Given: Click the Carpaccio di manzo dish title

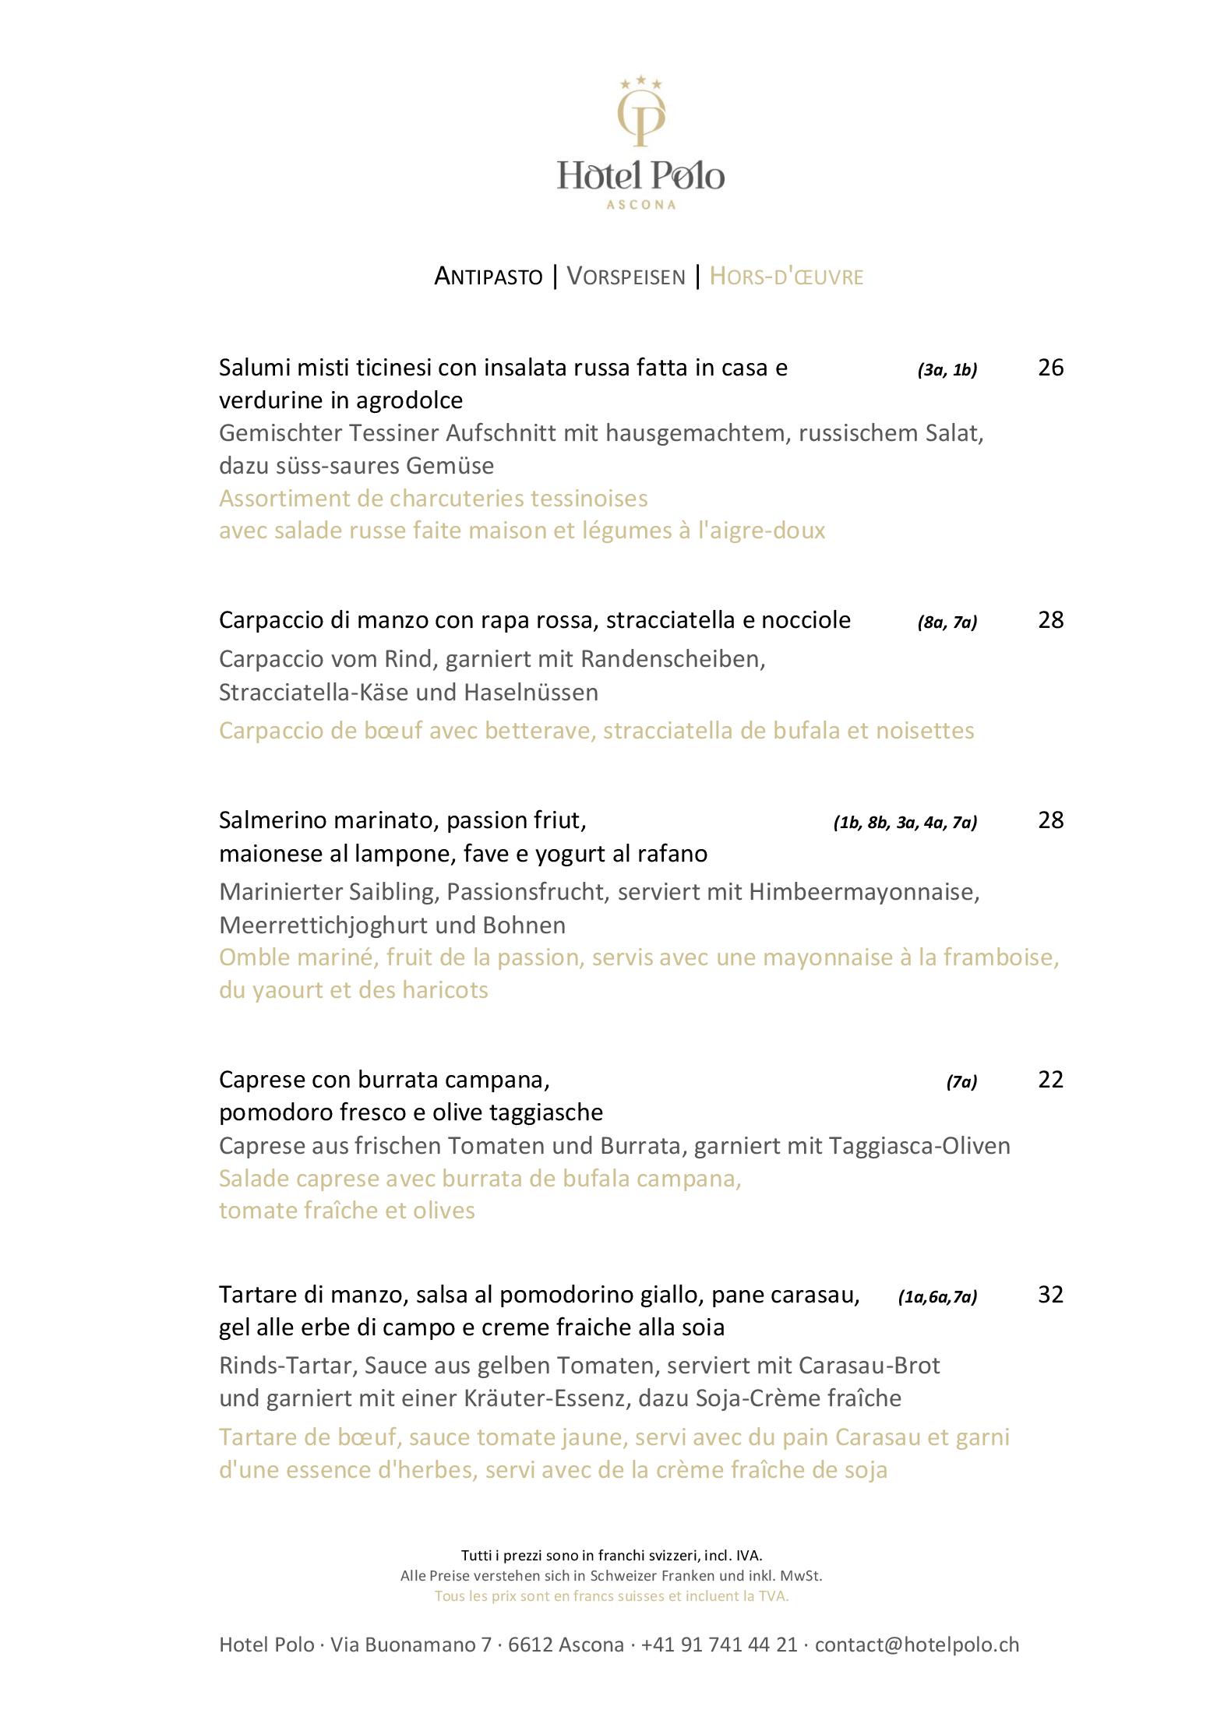Looking at the screenshot, I should point(534,620).
